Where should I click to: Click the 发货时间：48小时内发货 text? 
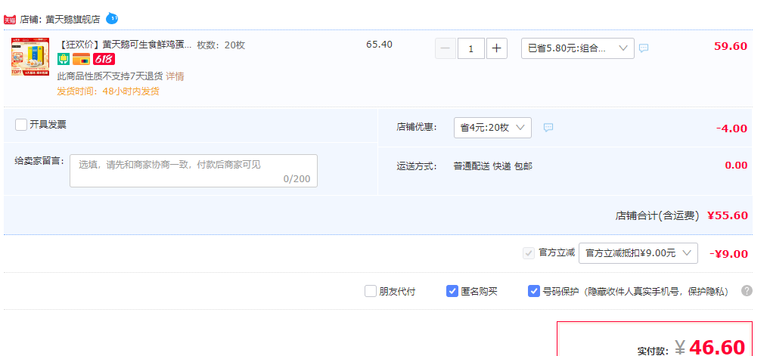click(108, 91)
